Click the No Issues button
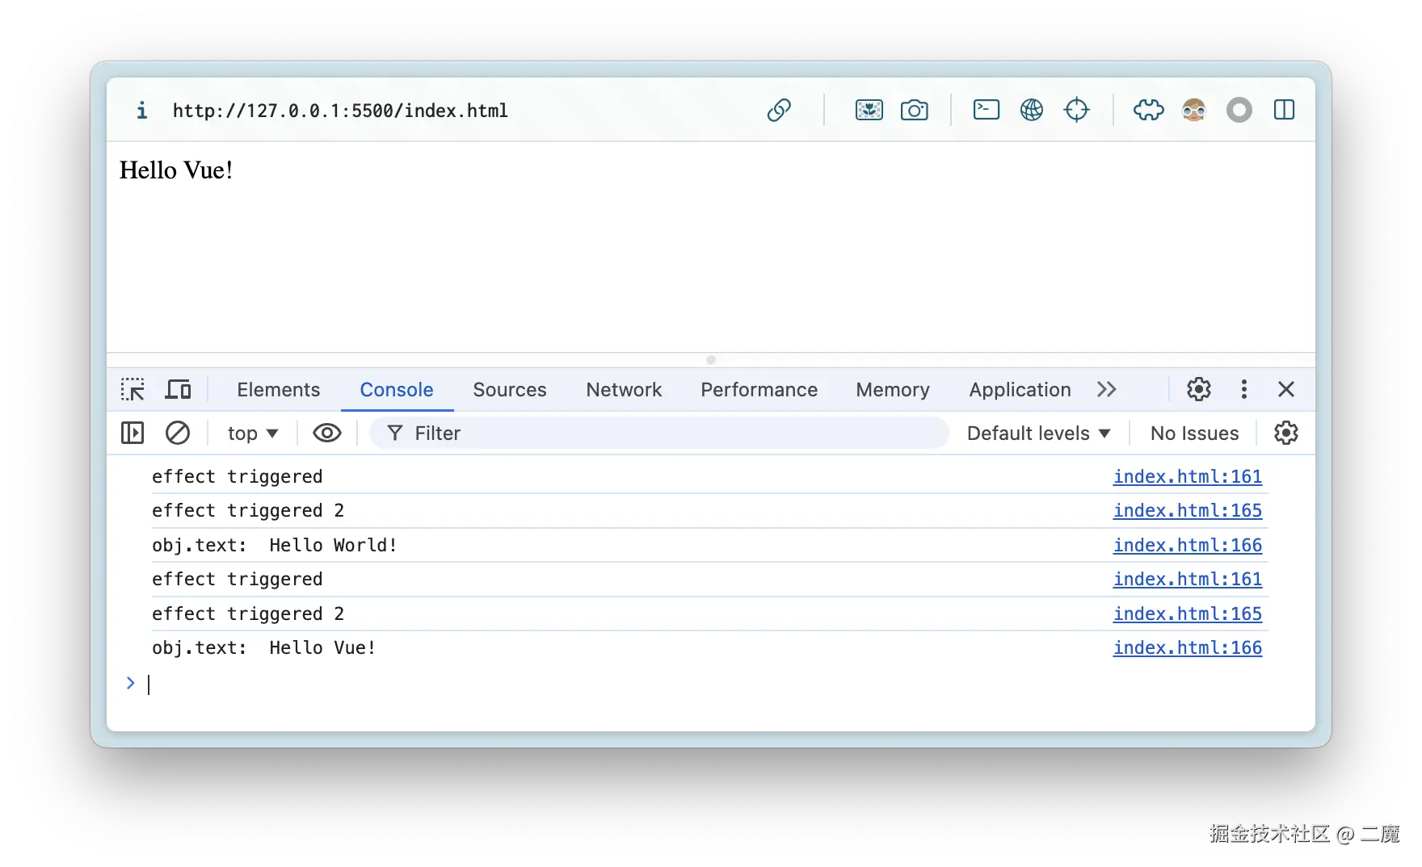Screen dimensions: 1422x867 1195,433
